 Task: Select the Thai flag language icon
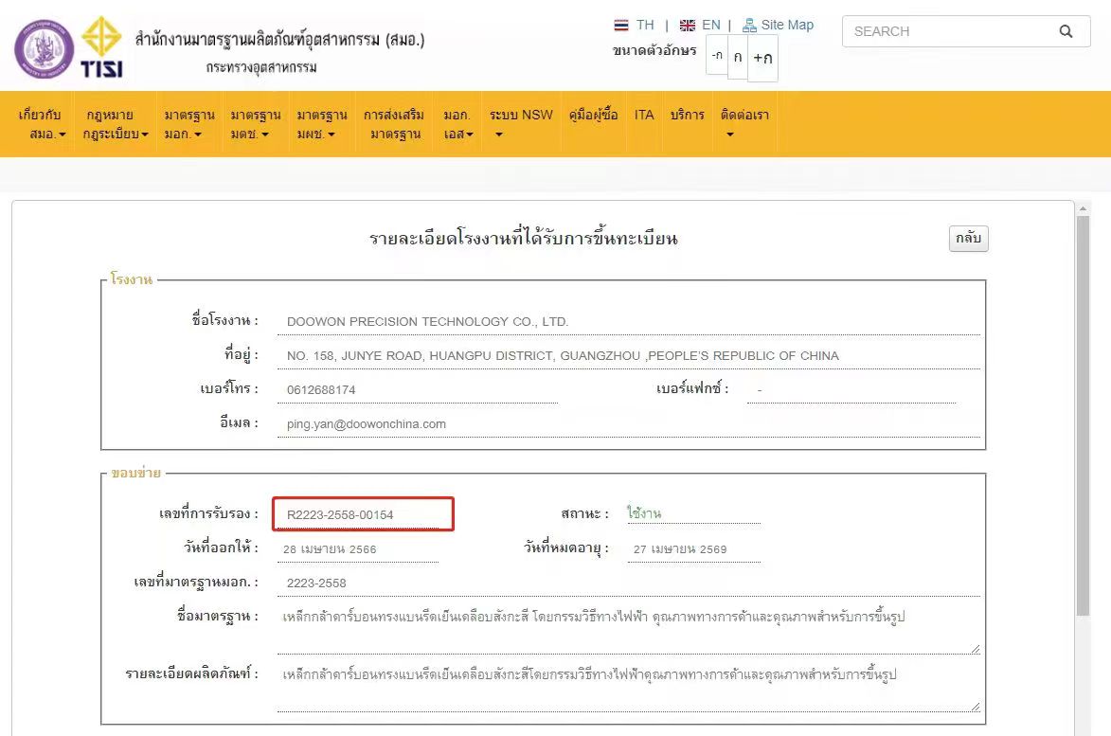pyautogui.click(x=621, y=26)
